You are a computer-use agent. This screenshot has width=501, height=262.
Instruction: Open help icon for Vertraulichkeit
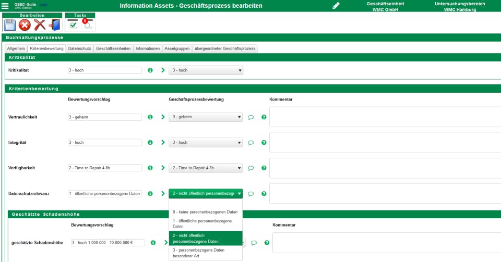point(264,117)
